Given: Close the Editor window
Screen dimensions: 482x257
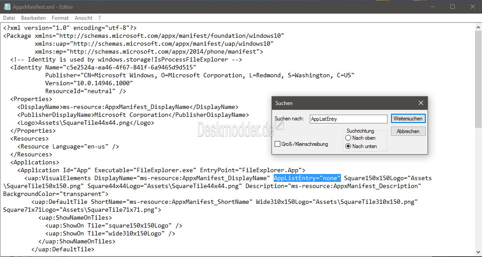Looking at the screenshot, I should pos(472,7).
